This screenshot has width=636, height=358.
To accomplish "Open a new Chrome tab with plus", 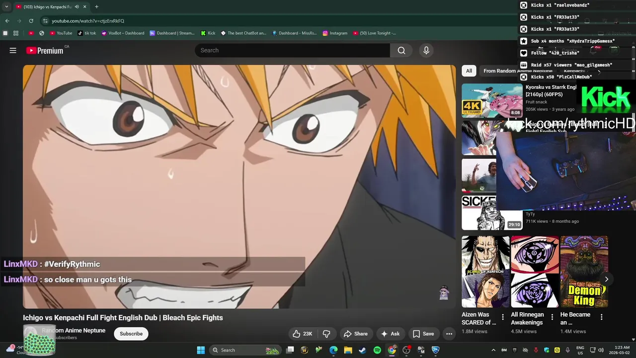I will point(96,6).
